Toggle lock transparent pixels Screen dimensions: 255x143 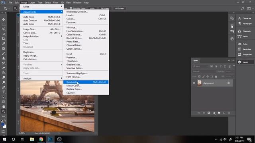pyautogui.click(x=199, y=76)
